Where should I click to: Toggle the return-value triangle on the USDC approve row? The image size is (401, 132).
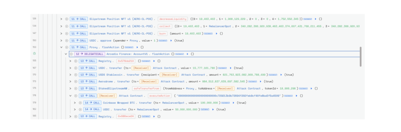[x=171, y=40]
